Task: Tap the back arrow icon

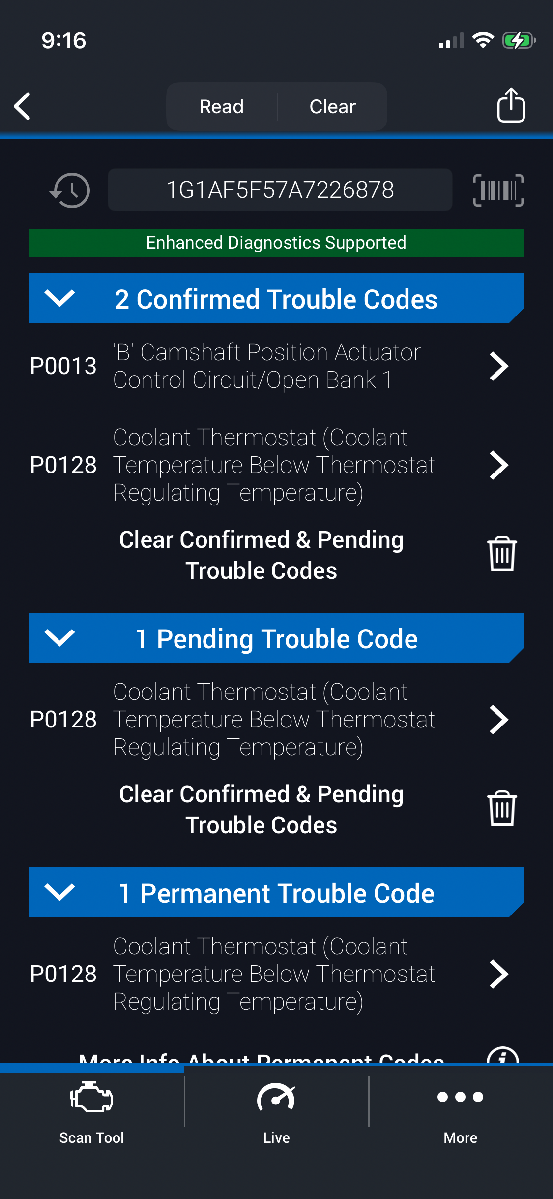Action: [23, 106]
